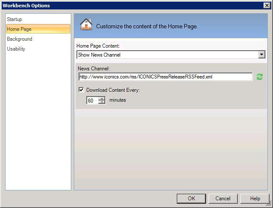Increase minutes with spinner up arrow
Viewport: 273px width, 208px height.
(102, 99)
